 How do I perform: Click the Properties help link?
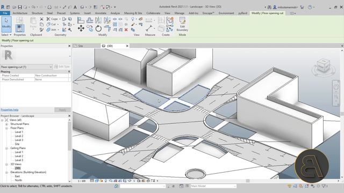(10, 109)
